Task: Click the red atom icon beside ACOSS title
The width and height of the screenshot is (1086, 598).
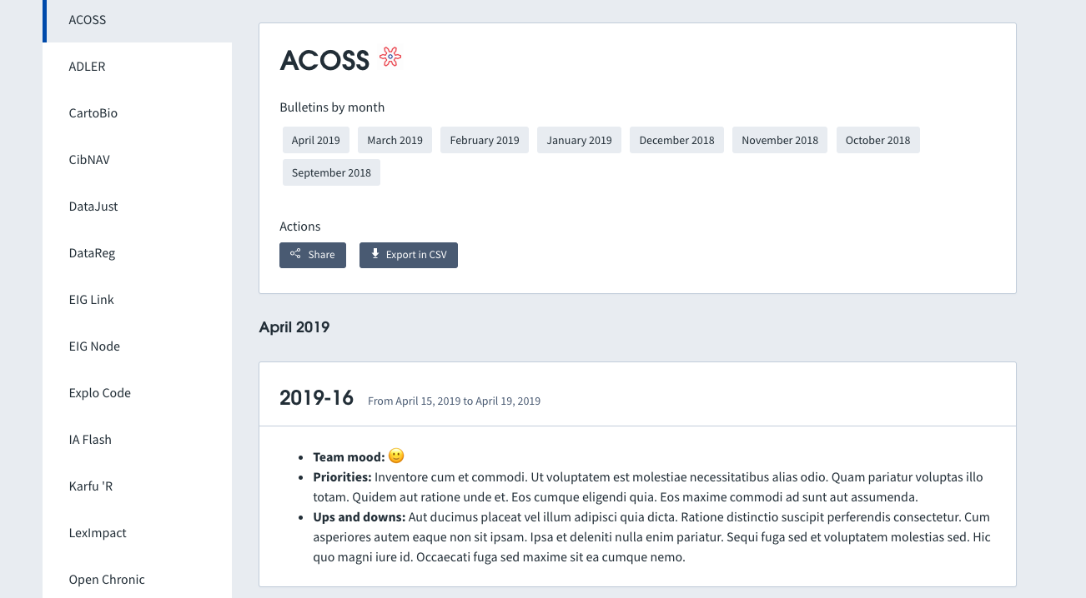Action: (x=390, y=57)
